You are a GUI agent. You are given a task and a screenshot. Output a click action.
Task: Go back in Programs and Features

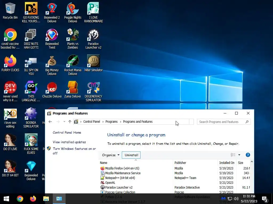pos(50,122)
